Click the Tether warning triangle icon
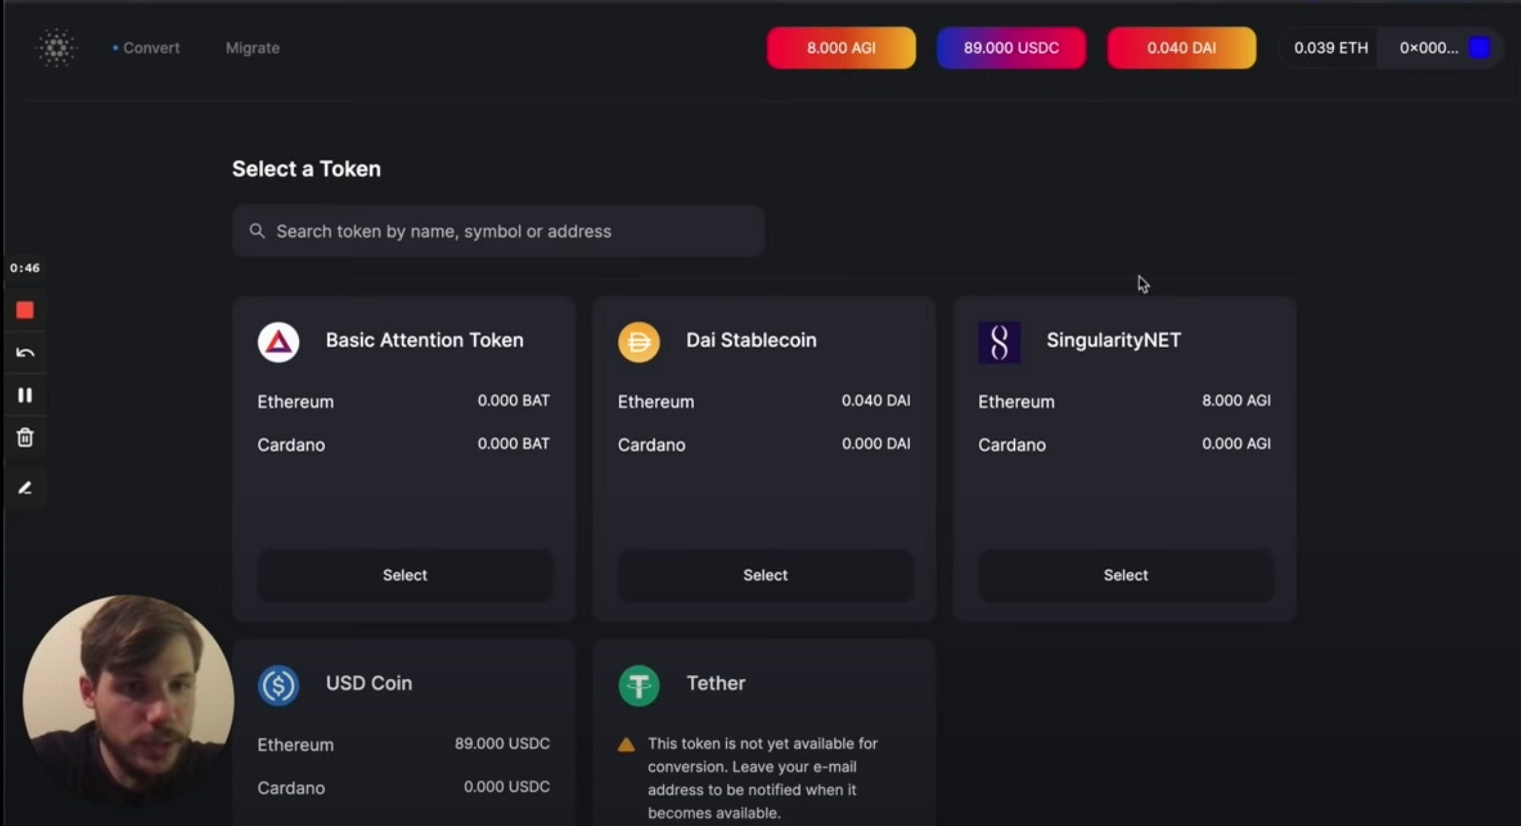This screenshot has width=1521, height=826. pos(626,744)
